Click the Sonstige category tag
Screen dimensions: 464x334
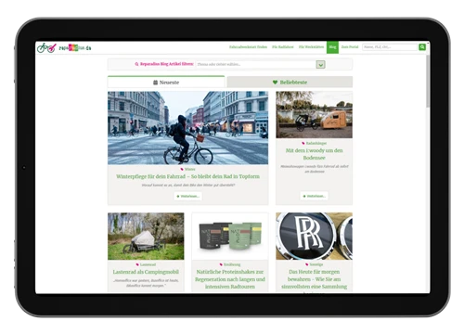[314, 264]
